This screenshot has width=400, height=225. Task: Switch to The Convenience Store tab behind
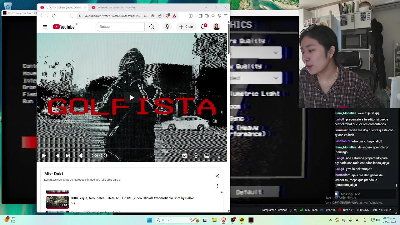[19, 13]
